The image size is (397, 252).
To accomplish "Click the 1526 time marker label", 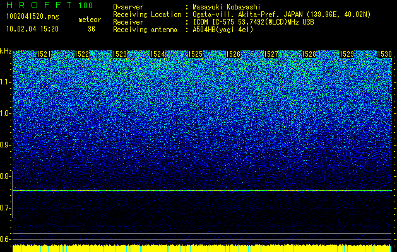I will pyautogui.click(x=233, y=54).
